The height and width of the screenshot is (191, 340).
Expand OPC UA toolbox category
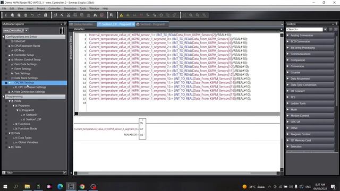point(288,121)
